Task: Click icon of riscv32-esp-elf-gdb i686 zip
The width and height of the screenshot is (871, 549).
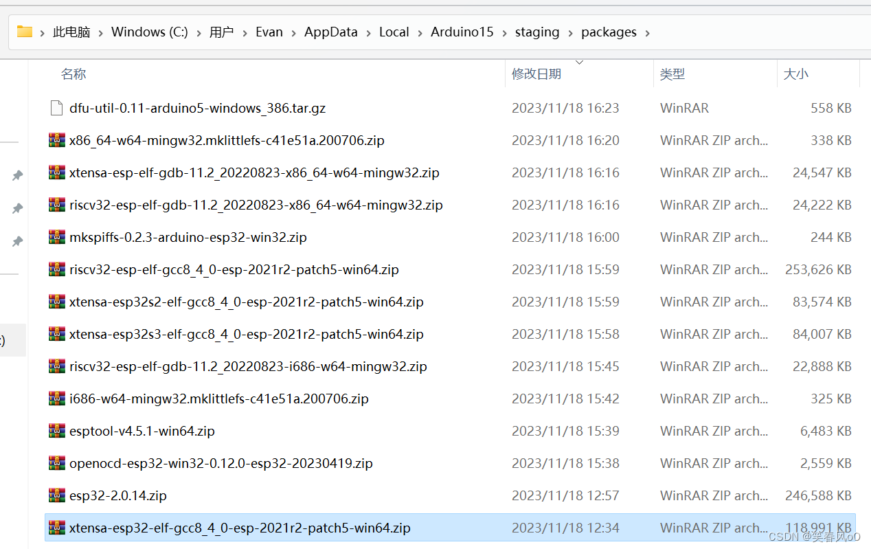Action: [x=57, y=366]
